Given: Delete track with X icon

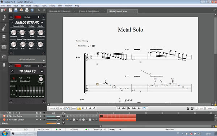Looking at the screenshot, I should coord(10,113).
